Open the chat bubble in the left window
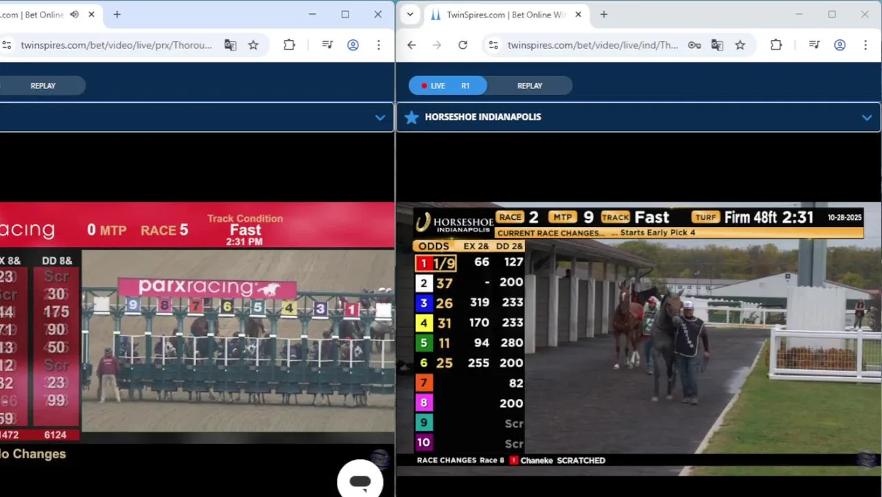The height and width of the screenshot is (497, 882). pos(360,480)
